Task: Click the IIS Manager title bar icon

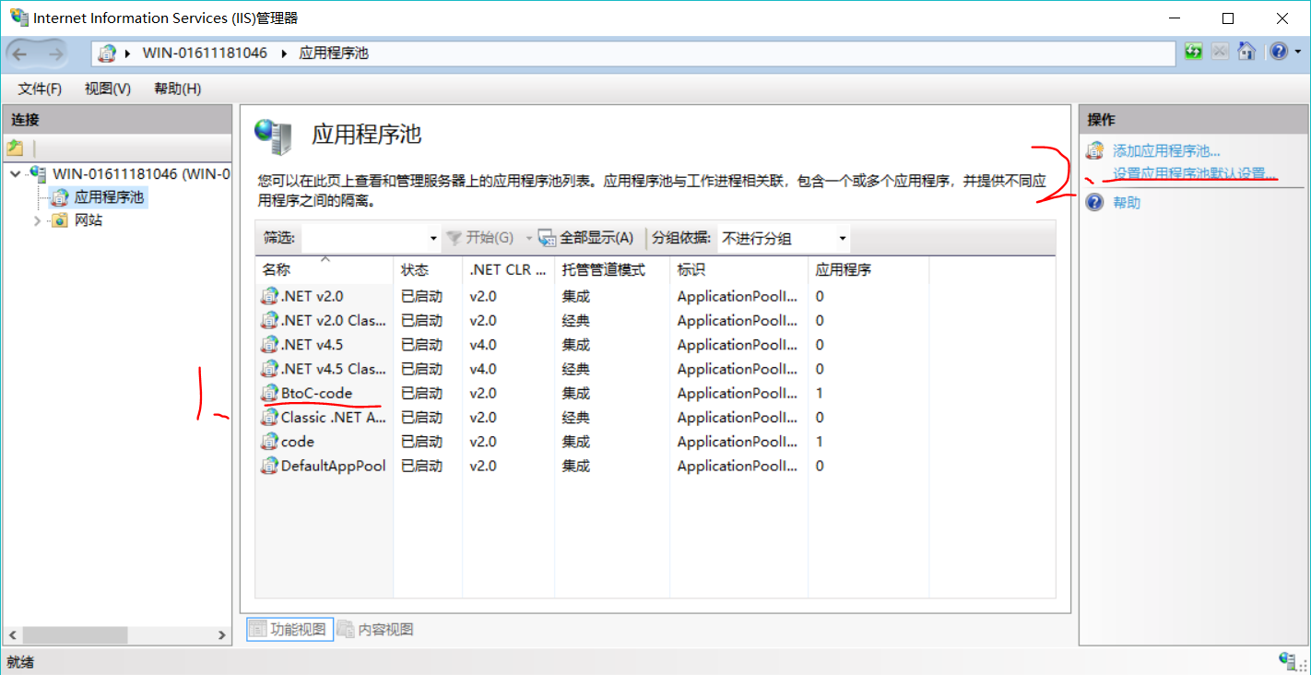Action: [x=18, y=18]
